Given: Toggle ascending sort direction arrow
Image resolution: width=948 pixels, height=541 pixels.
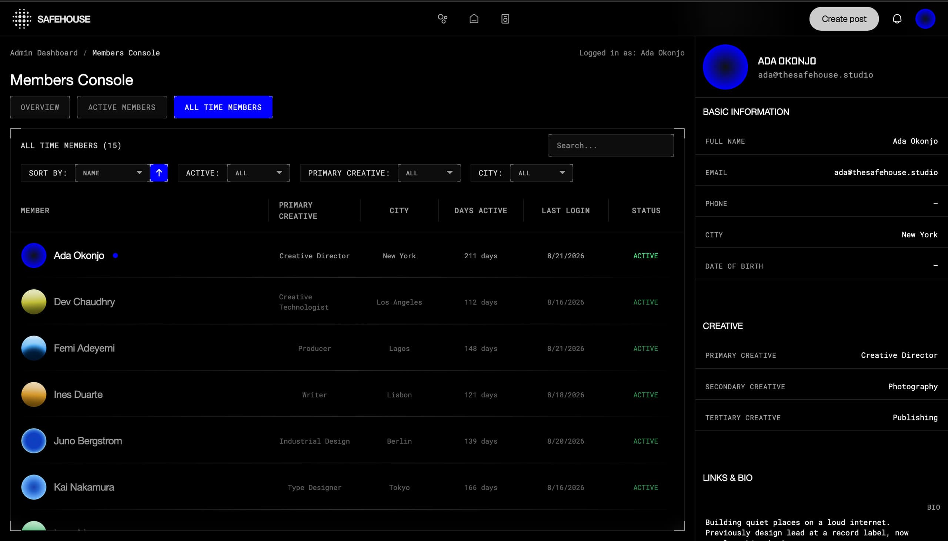Looking at the screenshot, I should (159, 173).
